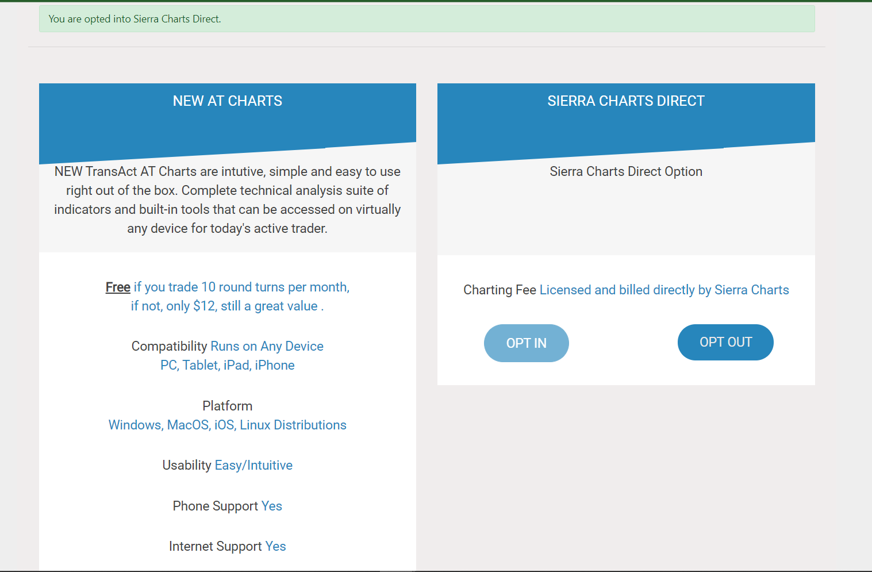Screen dimensions: 872x572
Task: Click 'PC, Tablet, iPad, iPhone' text
Action: click(228, 366)
